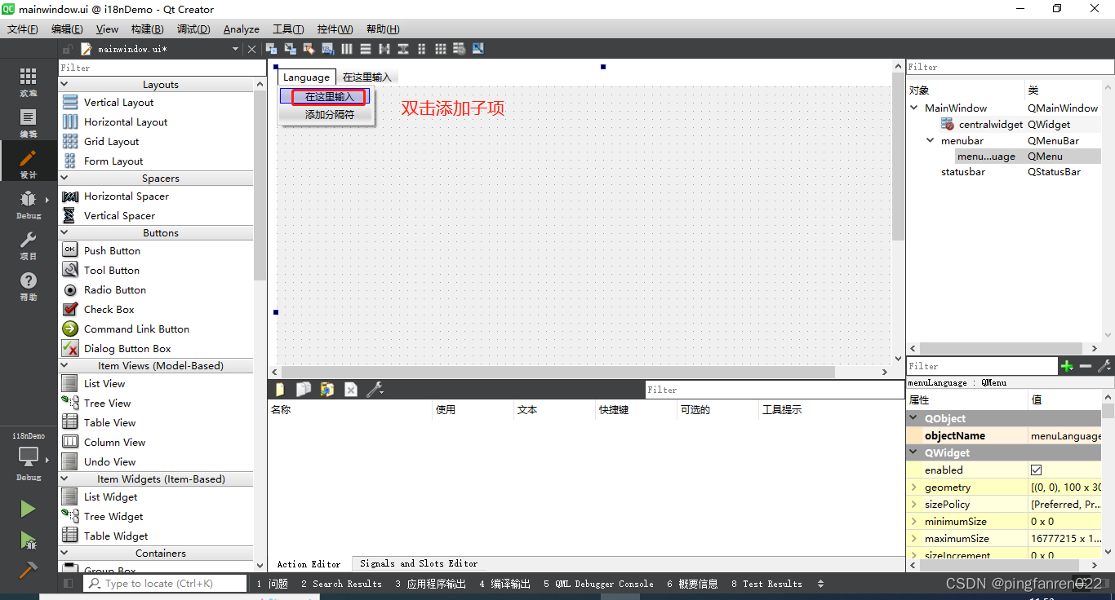Apply horizontal splitter layout icon
Image resolution: width=1115 pixels, height=600 pixels.
click(384, 49)
